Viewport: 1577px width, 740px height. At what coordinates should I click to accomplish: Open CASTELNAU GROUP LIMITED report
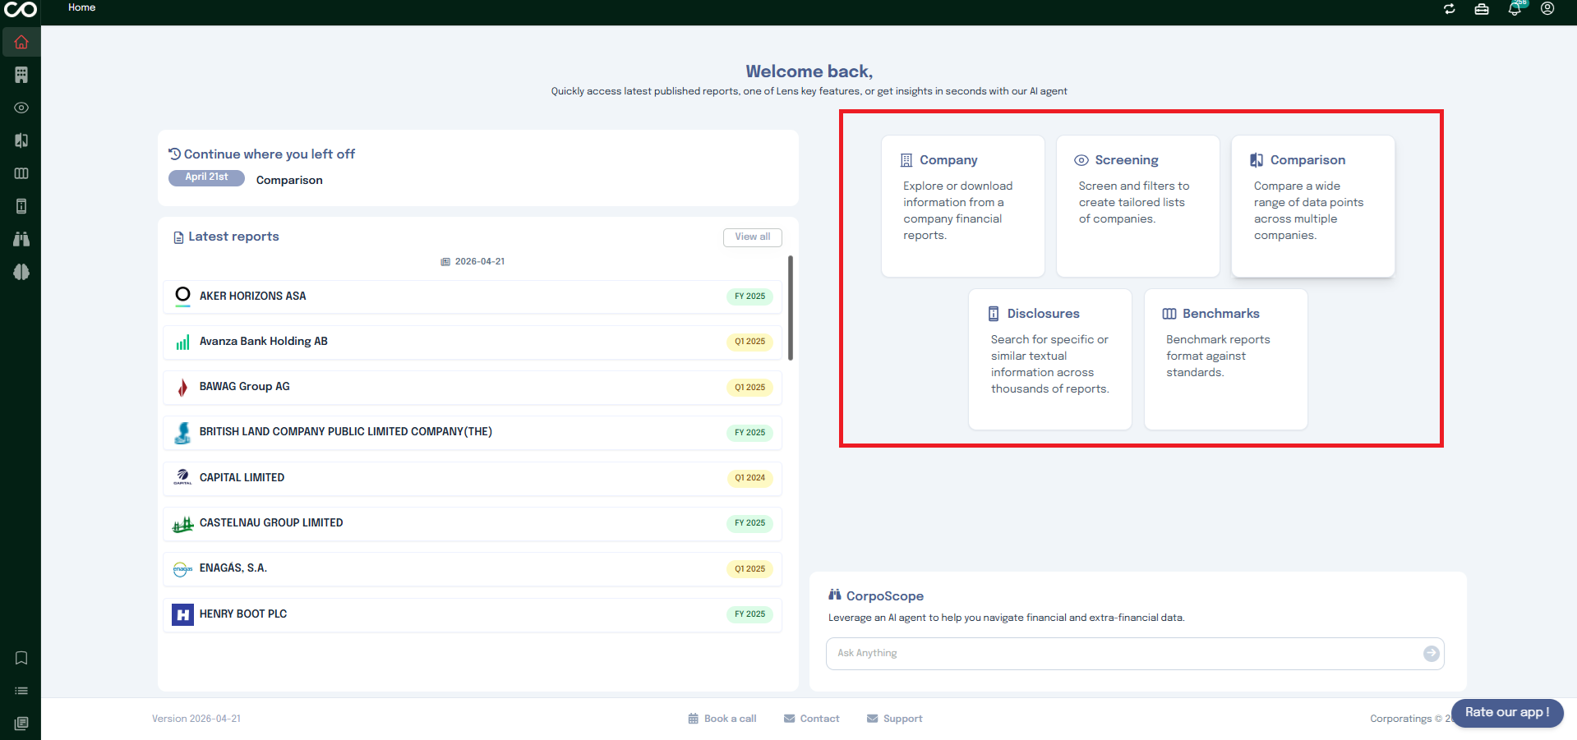pos(473,523)
